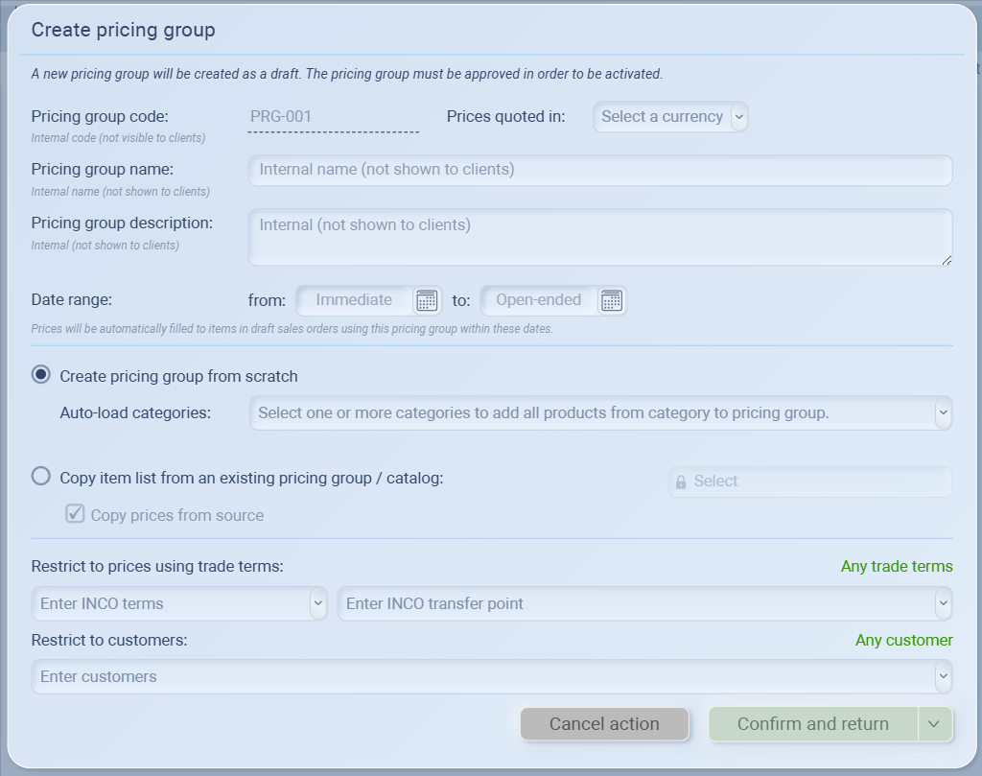
Task: Select 'Copy item list from existing pricing group' radio
Action: [x=41, y=477]
